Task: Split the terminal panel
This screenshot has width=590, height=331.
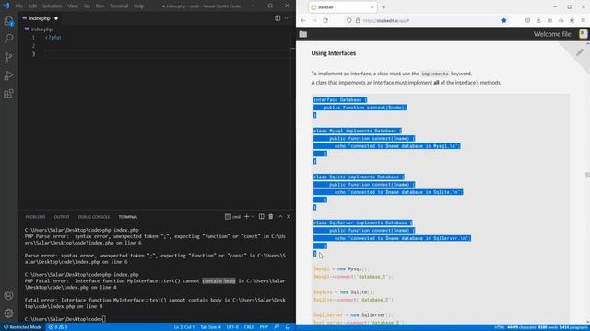Action: (261, 217)
